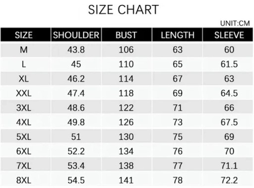Screen dimensions: 254x188
Task: Click the SIZE CHART title
Action: 124,10
